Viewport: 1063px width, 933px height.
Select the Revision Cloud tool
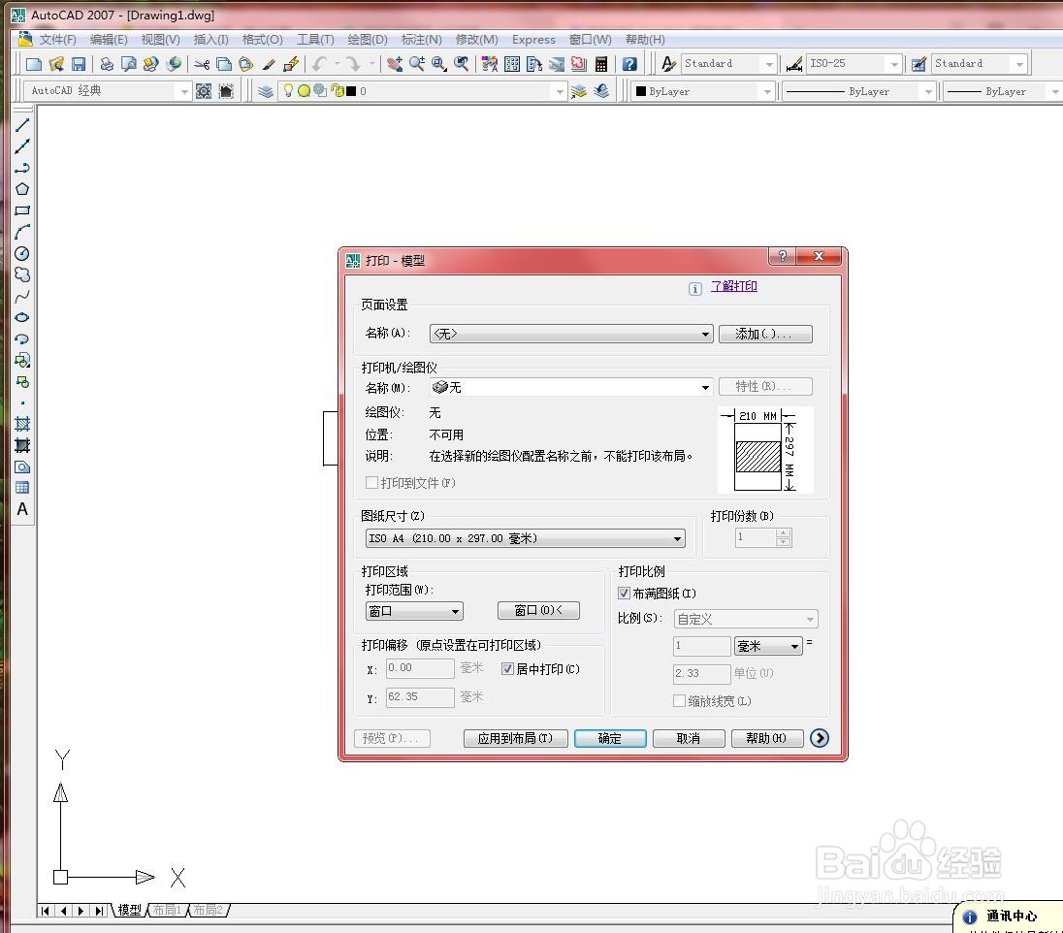tap(22, 274)
